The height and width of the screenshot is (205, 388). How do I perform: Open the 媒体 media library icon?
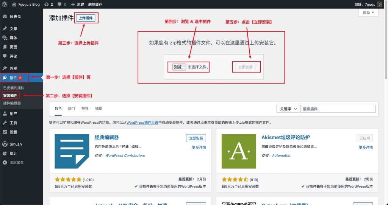tap(5, 38)
